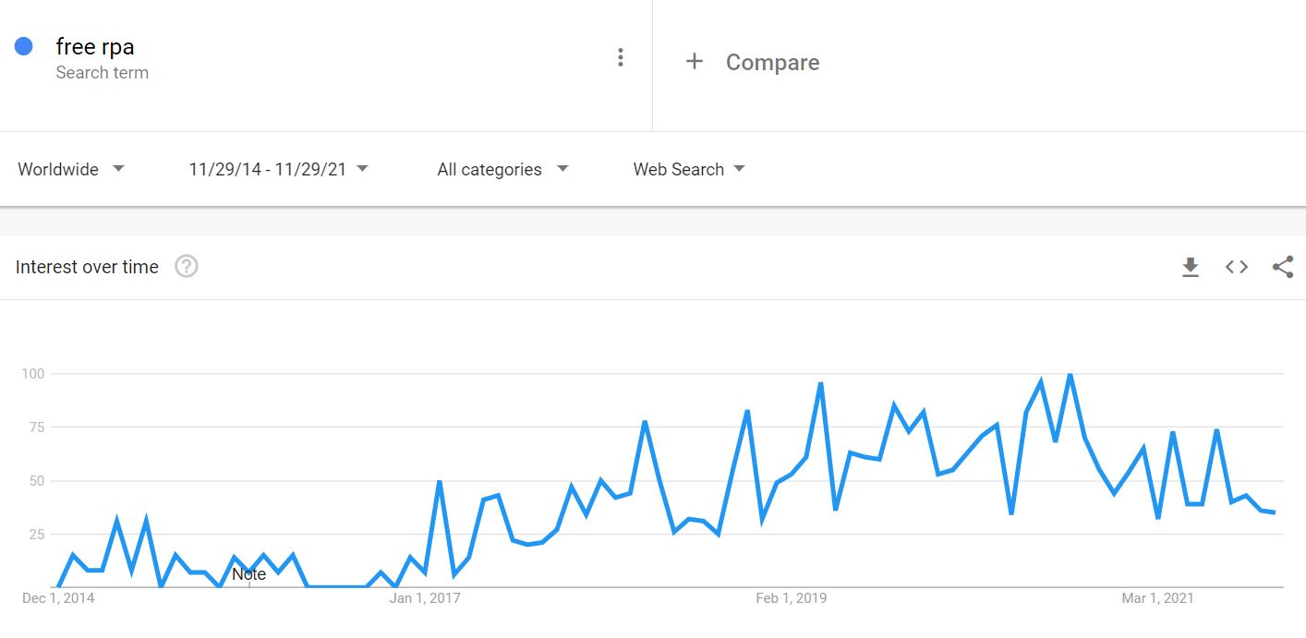Open the help icon beside Interest over time
The width and height of the screenshot is (1306, 638).
[187, 267]
